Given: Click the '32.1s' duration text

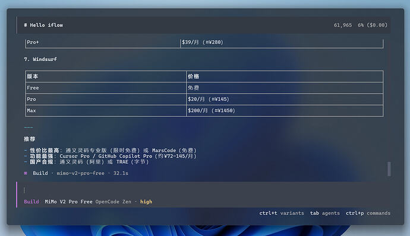Looking at the screenshot, I should [x=121, y=173].
